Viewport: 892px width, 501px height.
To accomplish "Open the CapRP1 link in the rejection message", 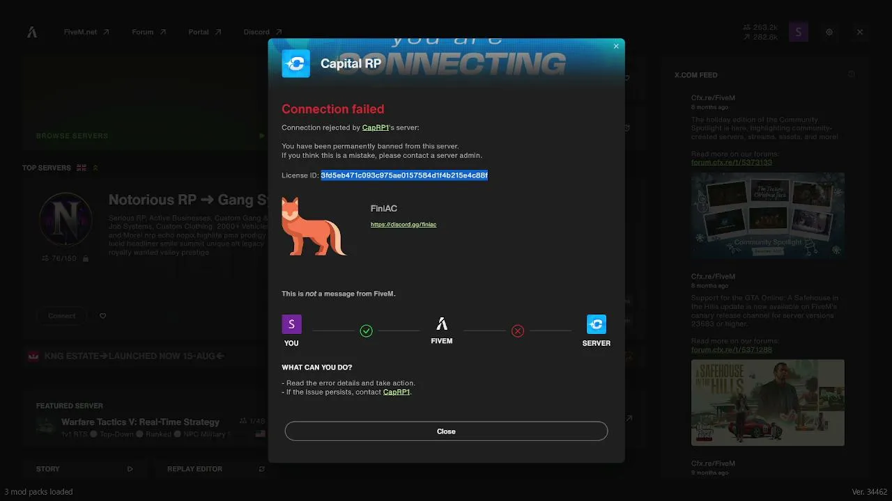I will click(x=376, y=128).
